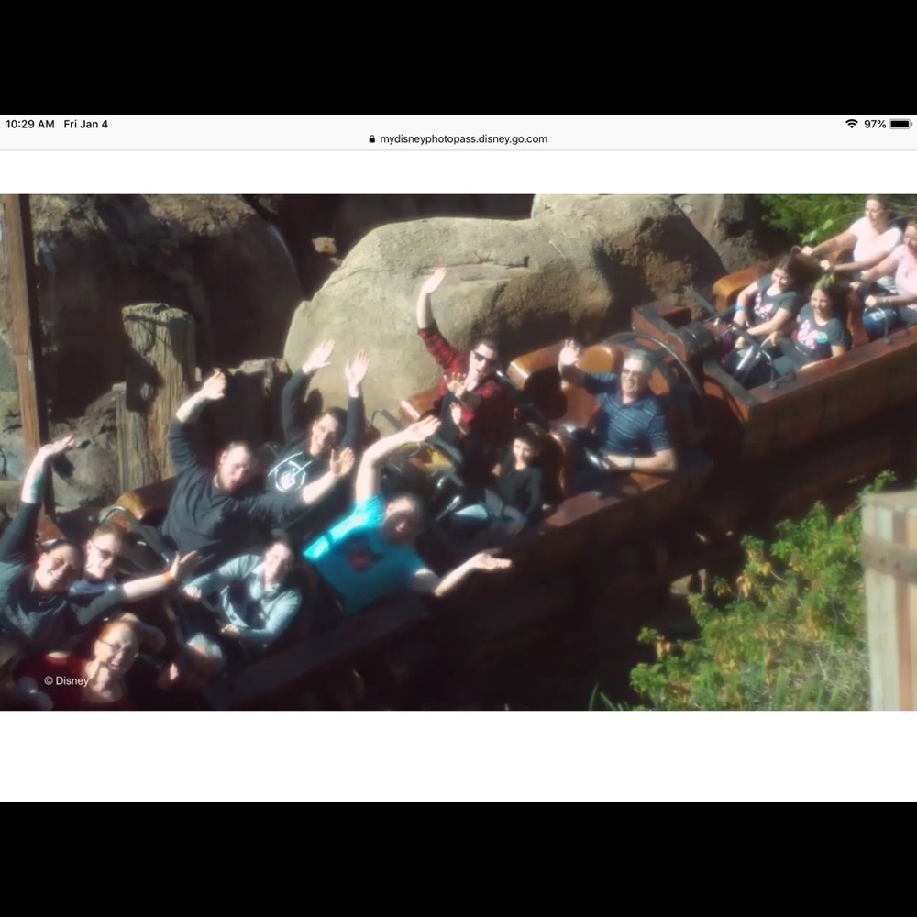This screenshot has width=917, height=917.
Task: Tap the 10:29 AM clock text
Action: click(x=30, y=124)
